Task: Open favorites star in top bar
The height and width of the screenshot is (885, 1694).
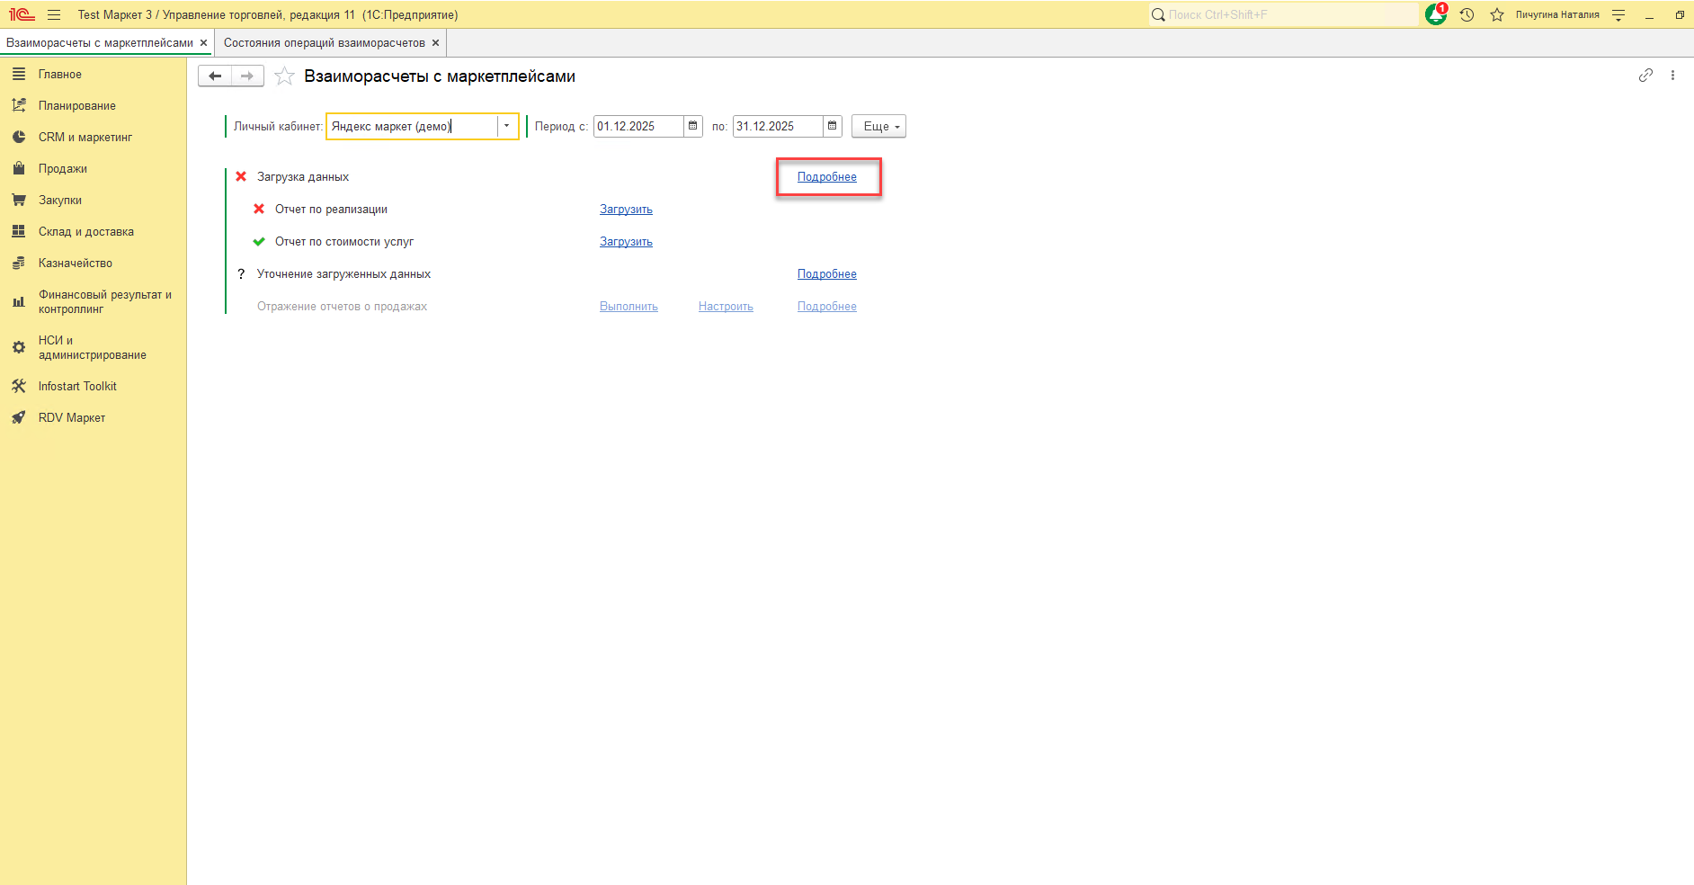Action: click(x=1496, y=15)
